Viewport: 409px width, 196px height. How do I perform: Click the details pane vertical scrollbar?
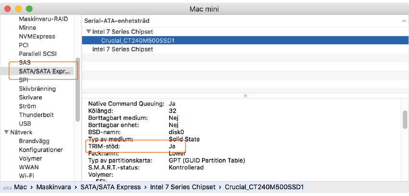[405, 120]
